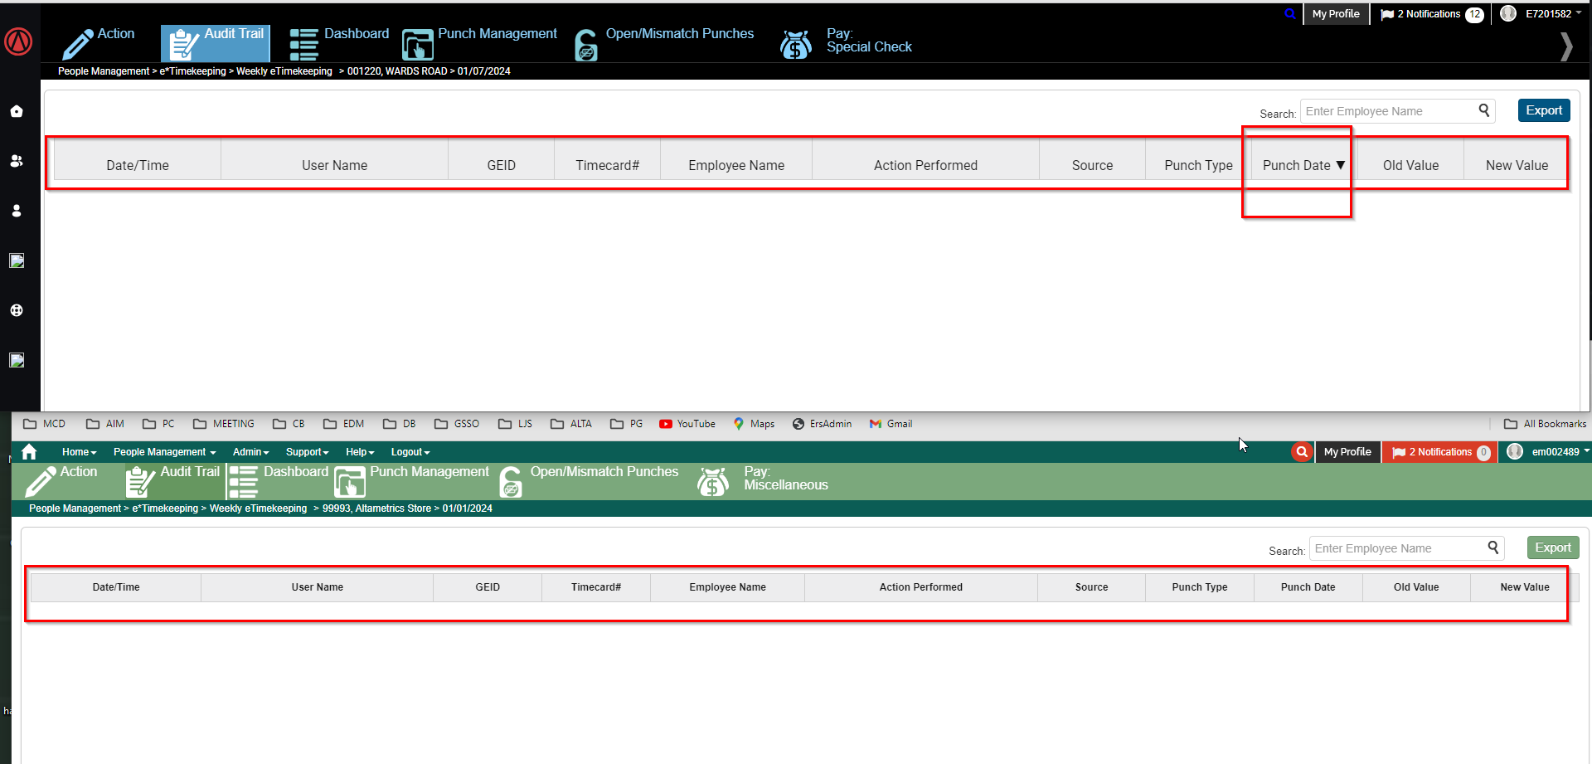1592x764 pixels.
Task: Open Dashboard in the green toolbar
Action: pyautogui.click(x=279, y=481)
